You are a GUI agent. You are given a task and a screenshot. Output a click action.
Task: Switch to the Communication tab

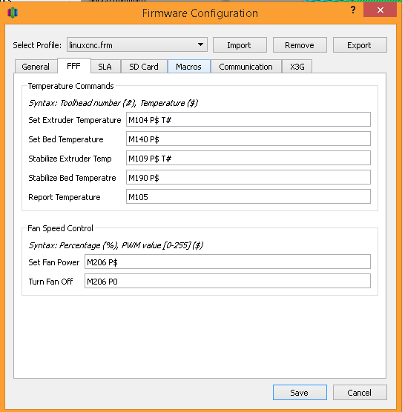pos(246,67)
